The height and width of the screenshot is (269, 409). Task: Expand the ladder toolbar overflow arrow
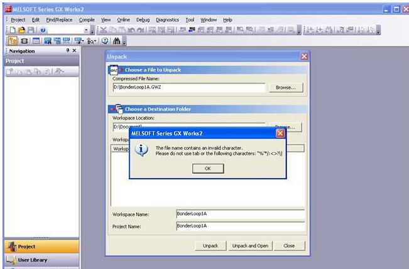(x=378, y=31)
